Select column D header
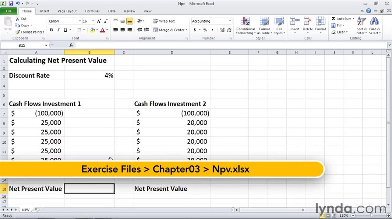This screenshot has height=219, width=392. (172, 52)
